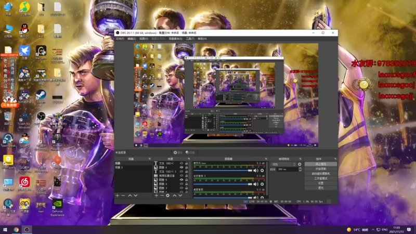Toggle visibility of 图像 4 source

[181, 184]
